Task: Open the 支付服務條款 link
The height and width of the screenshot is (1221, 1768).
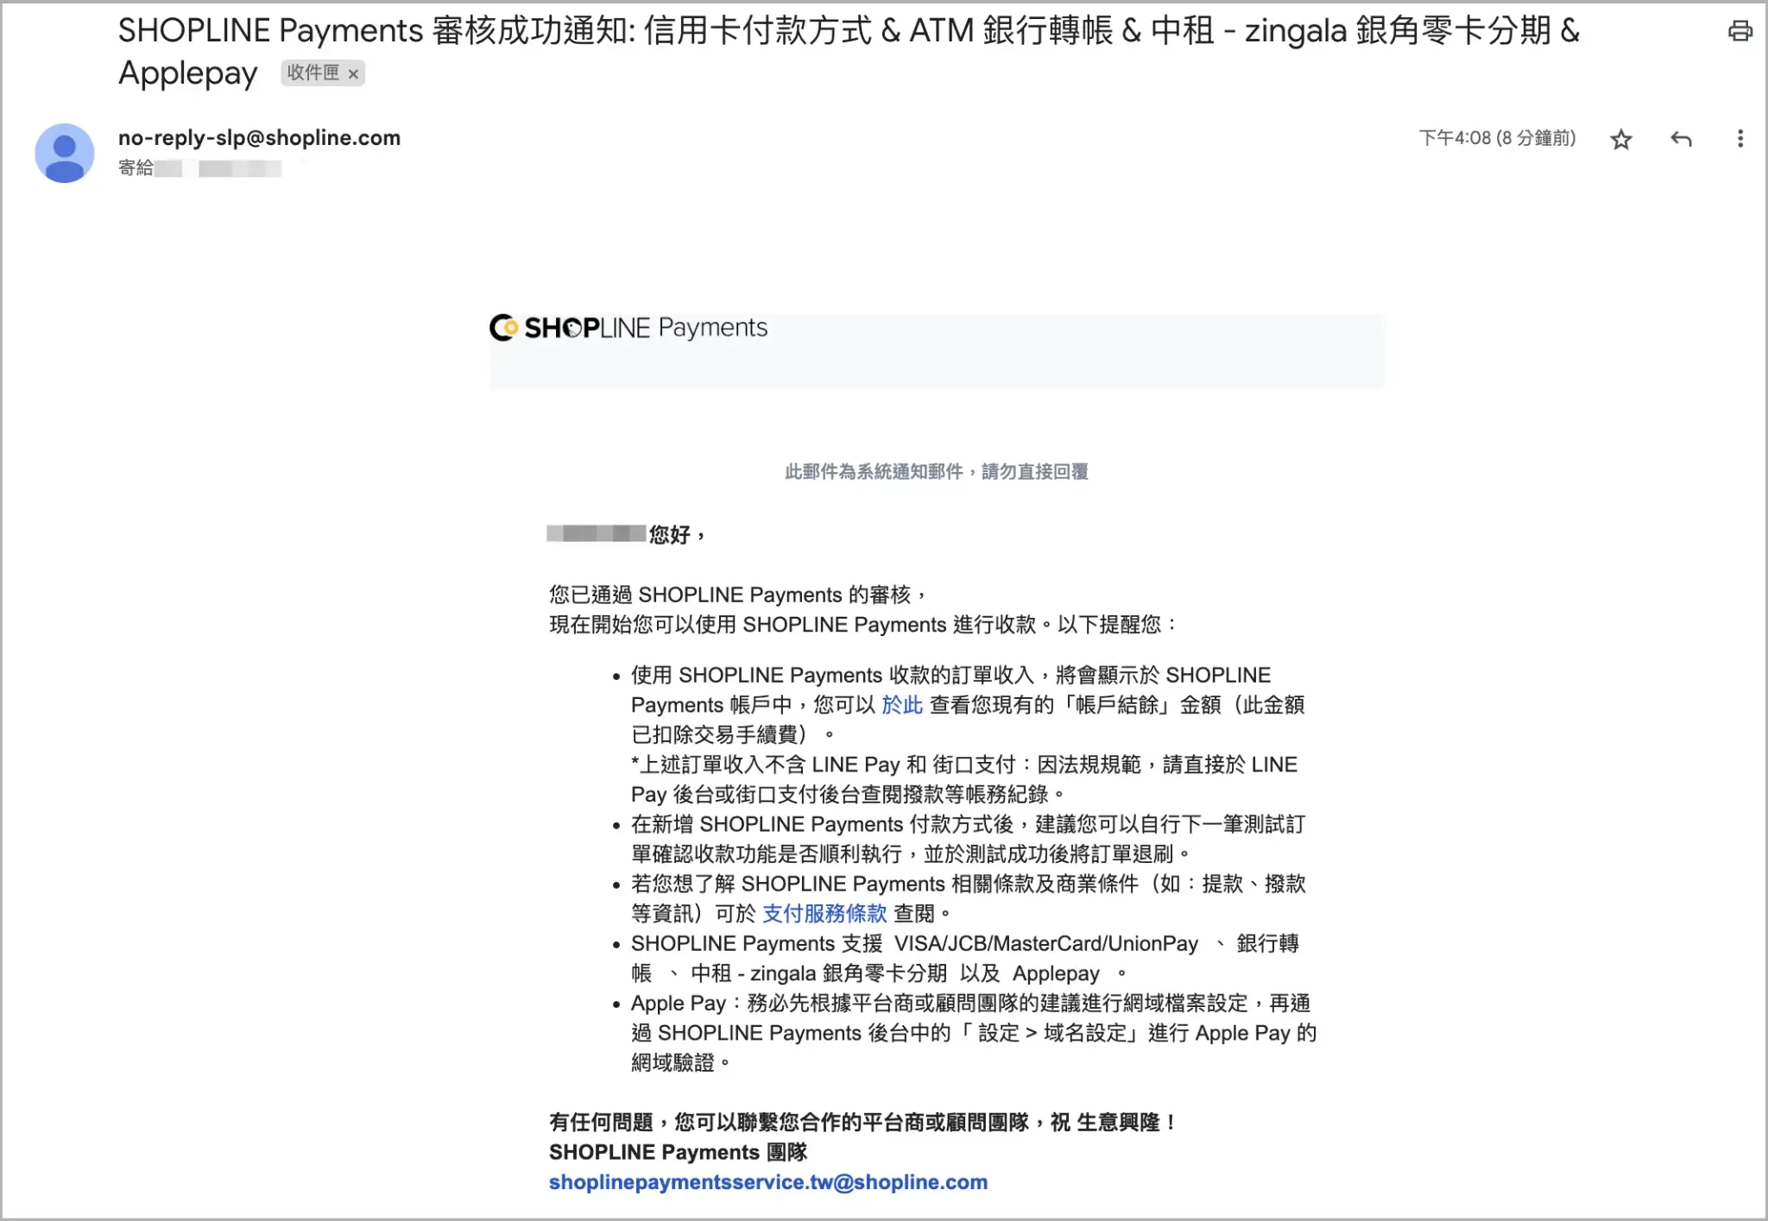Action: (824, 913)
